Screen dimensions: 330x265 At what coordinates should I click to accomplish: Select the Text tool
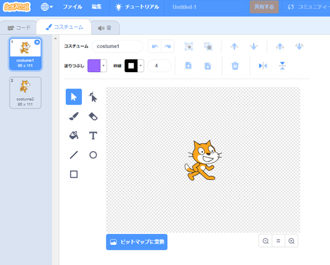point(93,135)
